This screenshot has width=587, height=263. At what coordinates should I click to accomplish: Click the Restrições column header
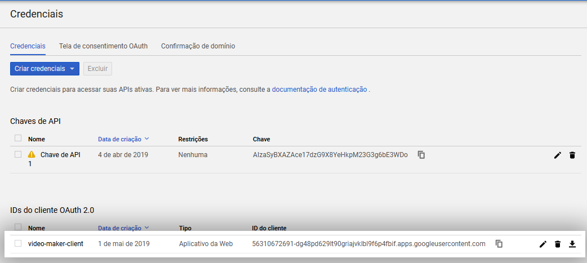193,139
